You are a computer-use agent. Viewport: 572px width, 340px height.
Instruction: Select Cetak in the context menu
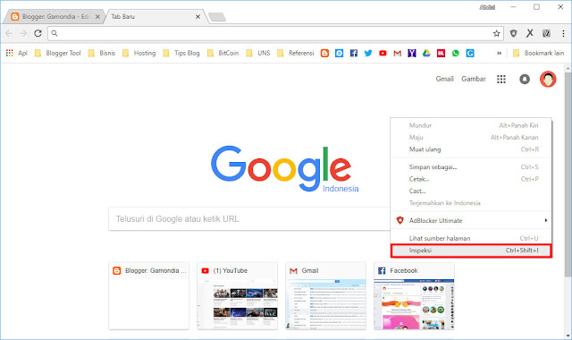click(471, 179)
